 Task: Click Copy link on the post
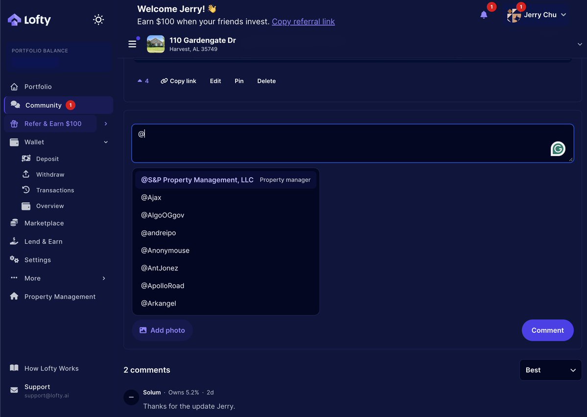179,81
